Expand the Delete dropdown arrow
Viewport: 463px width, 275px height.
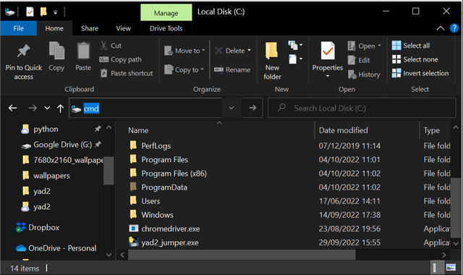(249, 51)
